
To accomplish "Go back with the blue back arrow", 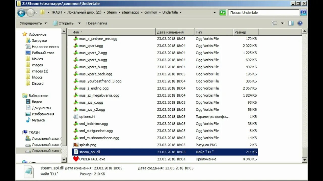I will coord(21,13).
